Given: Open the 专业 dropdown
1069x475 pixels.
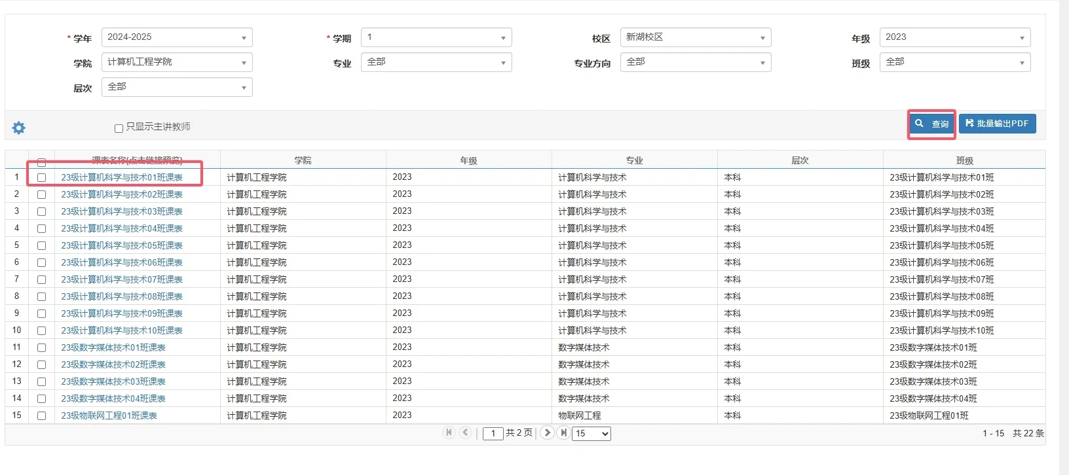Looking at the screenshot, I should [436, 62].
